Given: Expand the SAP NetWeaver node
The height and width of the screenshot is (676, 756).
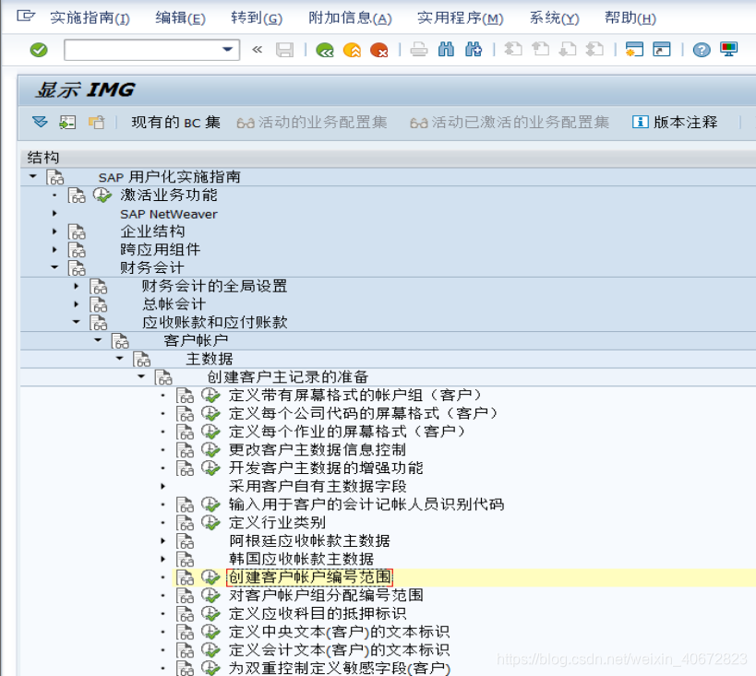Looking at the screenshot, I should (54, 213).
